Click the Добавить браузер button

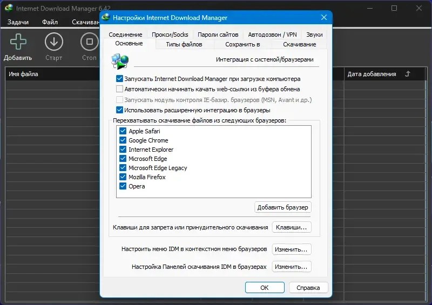(282, 207)
